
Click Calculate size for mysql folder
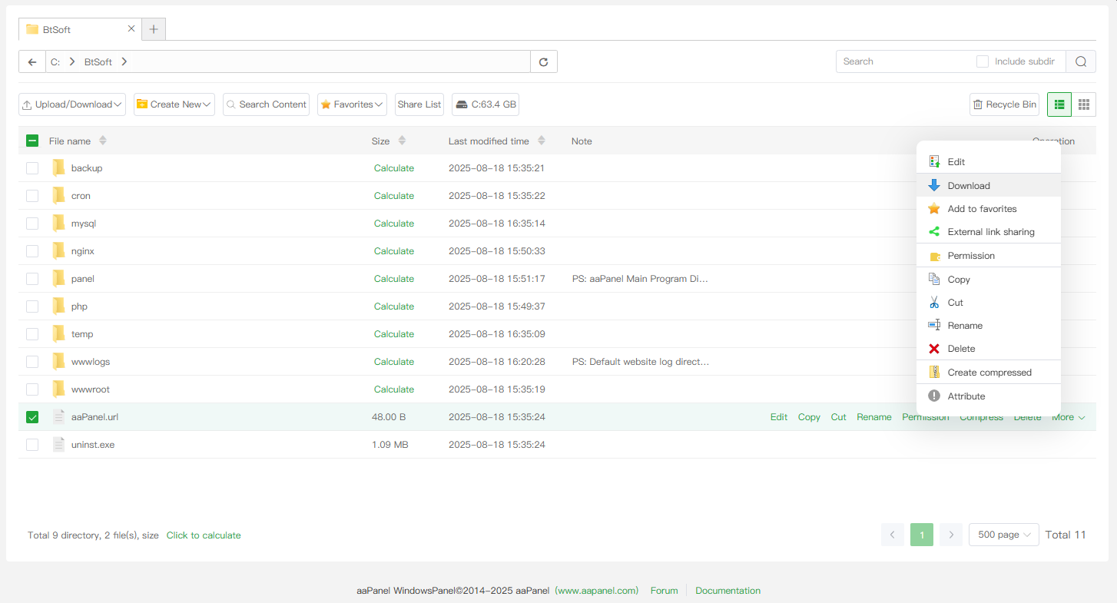tap(394, 224)
